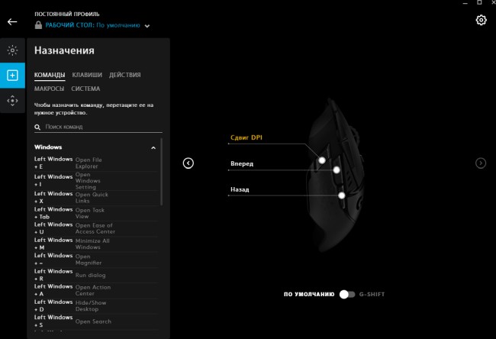Expand the desktop profile dropdown
This screenshot has height=339, width=496.
pyautogui.click(x=147, y=26)
